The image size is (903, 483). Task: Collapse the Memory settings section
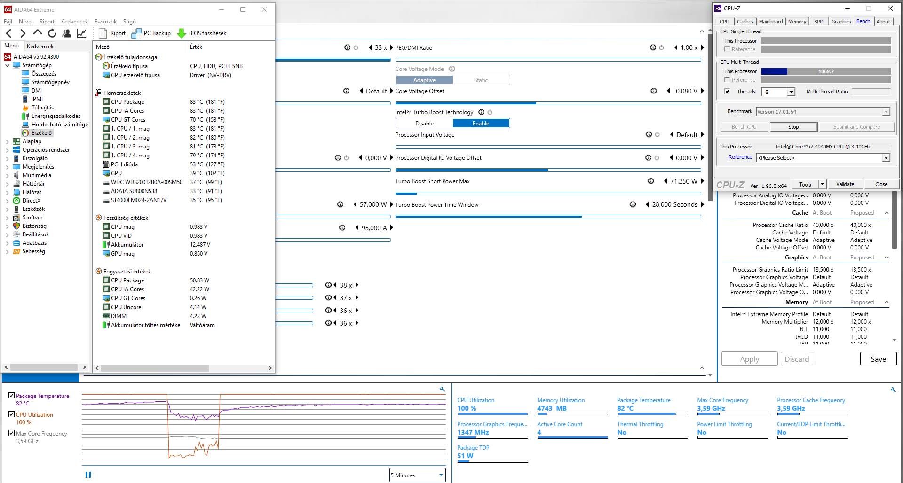[x=887, y=302]
